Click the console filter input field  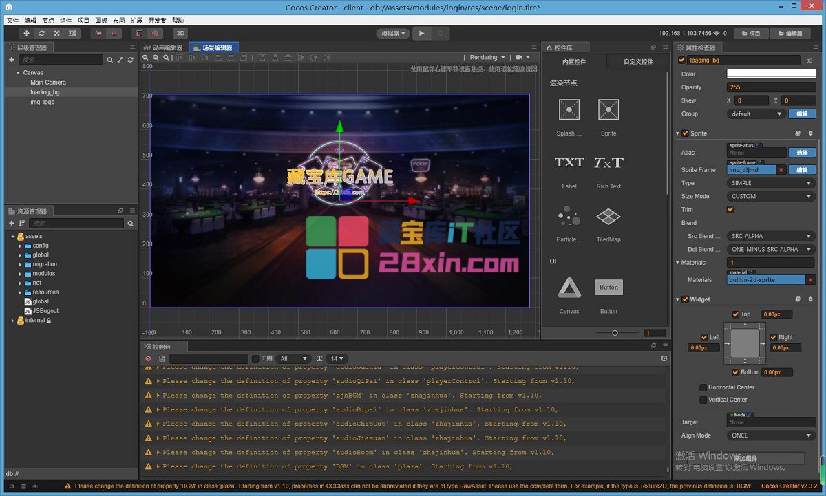(209, 358)
